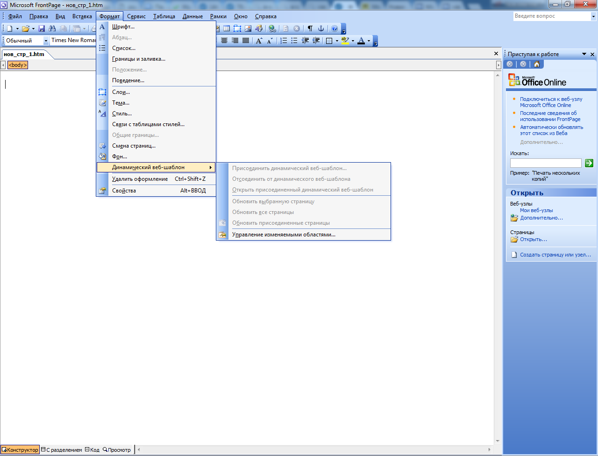Toggle Justify alignment
The height and width of the screenshot is (456, 598).
pos(246,41)
